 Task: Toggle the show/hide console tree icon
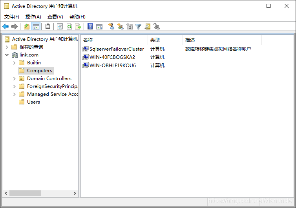point(36,26)
